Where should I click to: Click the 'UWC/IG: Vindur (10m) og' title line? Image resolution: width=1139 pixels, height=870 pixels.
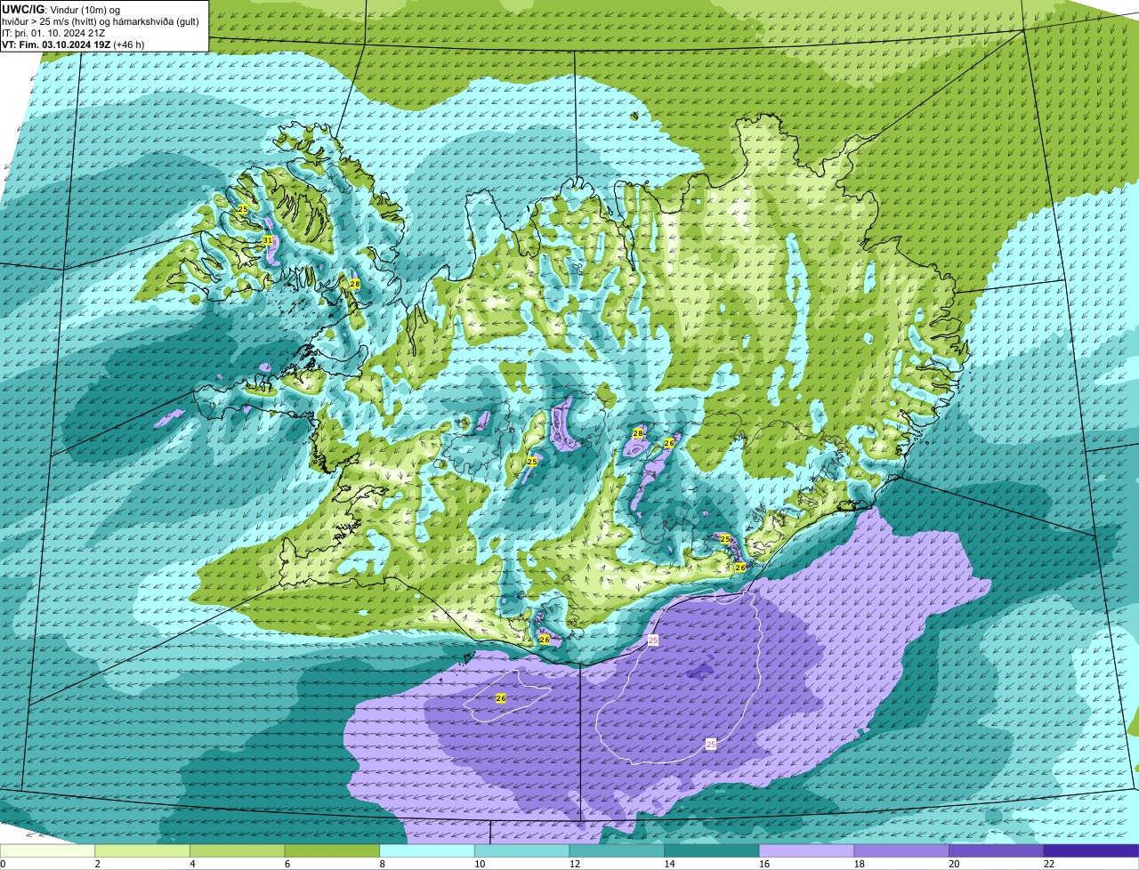tap(61, 9)
